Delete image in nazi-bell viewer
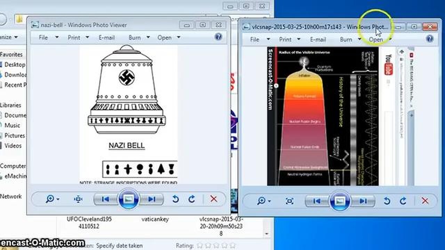Screen dimensions: 445x250 [x=214, y=199]
